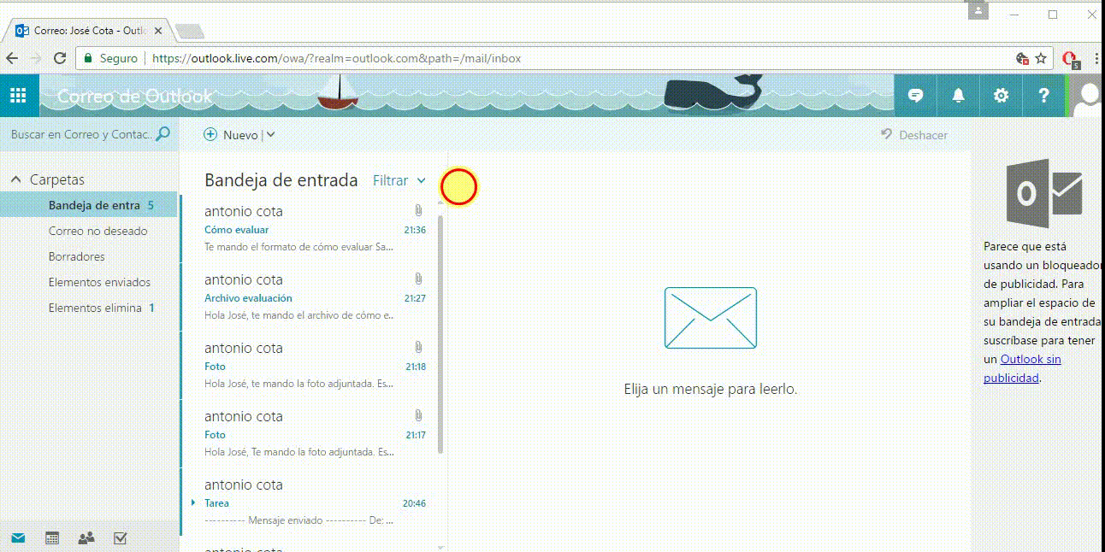The width and height of the screenshot is (1105, 552).
Task: Click attachment icon on Cómo evaluar message
Action: (418, 210)
